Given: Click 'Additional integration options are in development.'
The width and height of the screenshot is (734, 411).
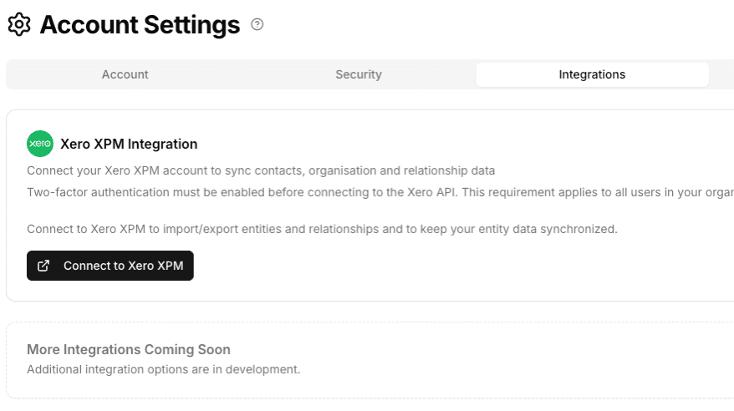Looking at the screenshot, I should pos(163,369).
